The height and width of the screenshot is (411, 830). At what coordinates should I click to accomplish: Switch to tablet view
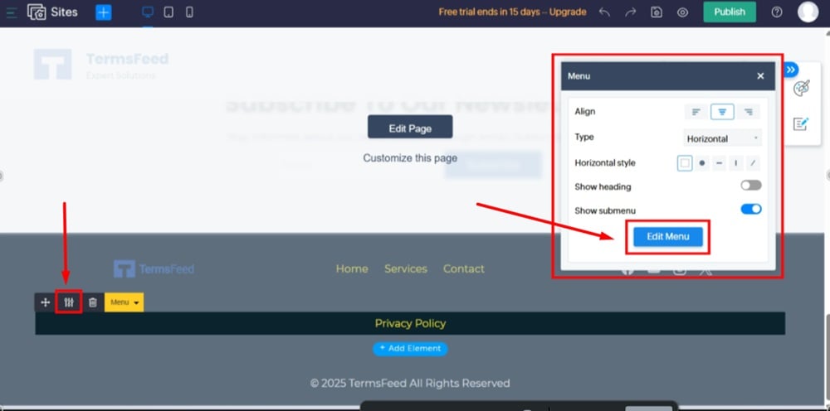(x=168, y=12)
